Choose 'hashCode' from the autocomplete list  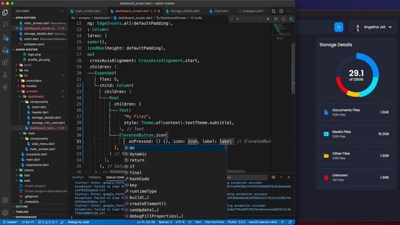click(x=176, y=179)
